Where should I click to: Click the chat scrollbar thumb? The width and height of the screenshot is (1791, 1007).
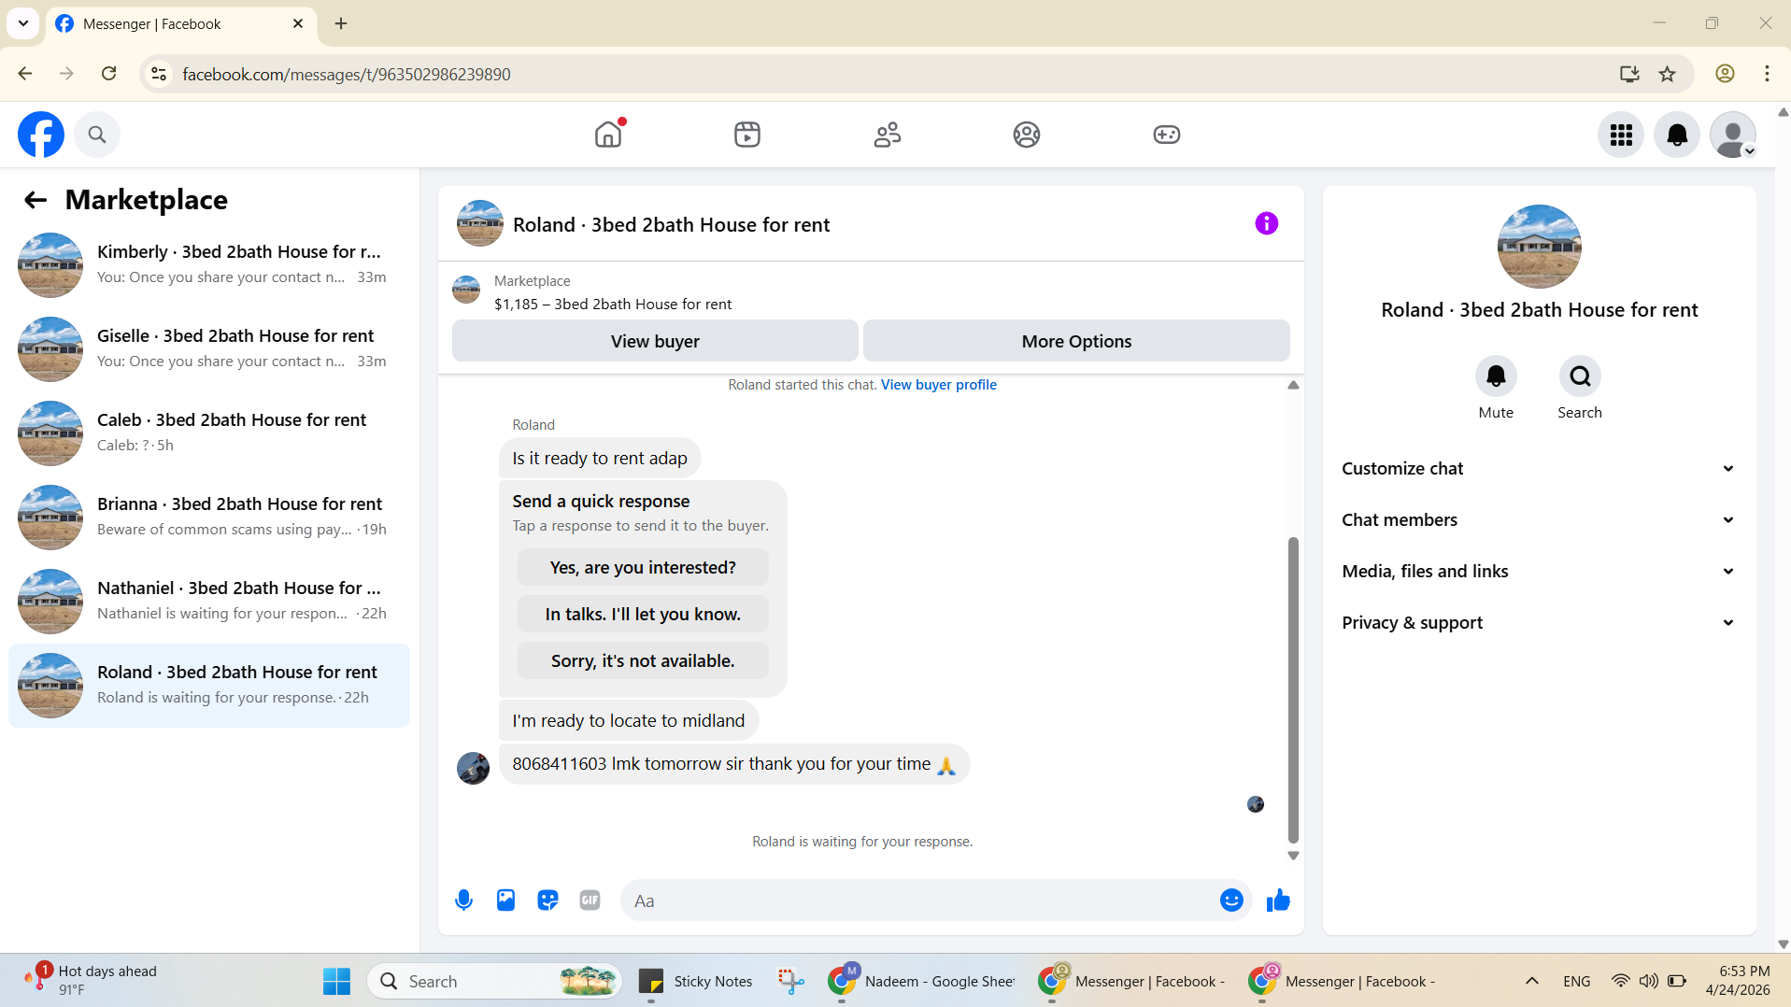coord(1293,691)
